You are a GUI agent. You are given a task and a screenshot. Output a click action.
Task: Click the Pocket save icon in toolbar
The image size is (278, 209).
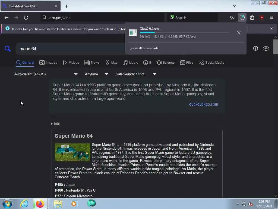point(232,17)
